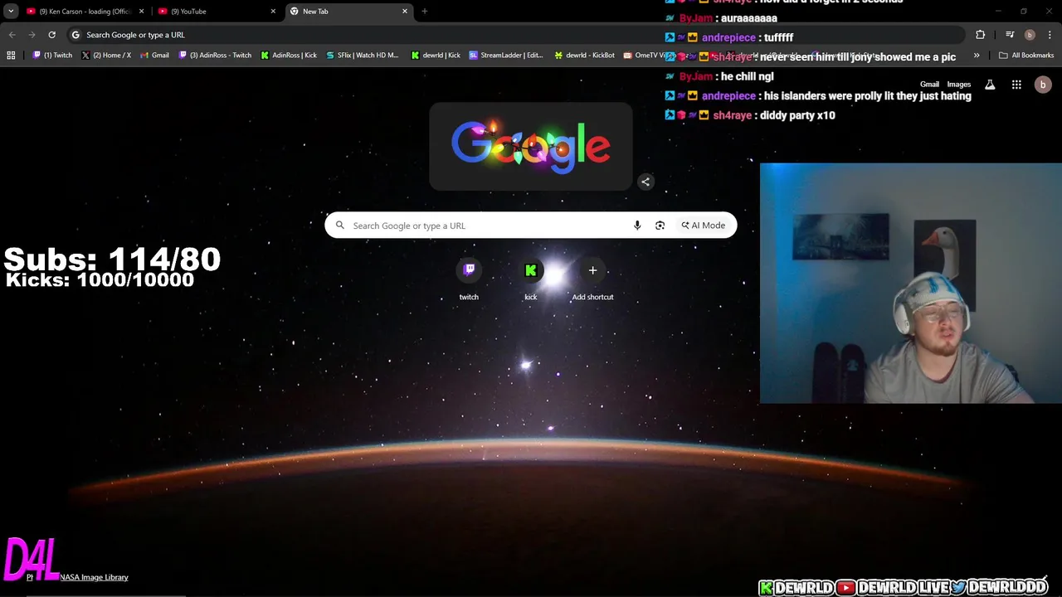Expand hidden bookmarks with double chevron
The height and width of the screenshot is (597, 1062).
(x=977, y=56)
